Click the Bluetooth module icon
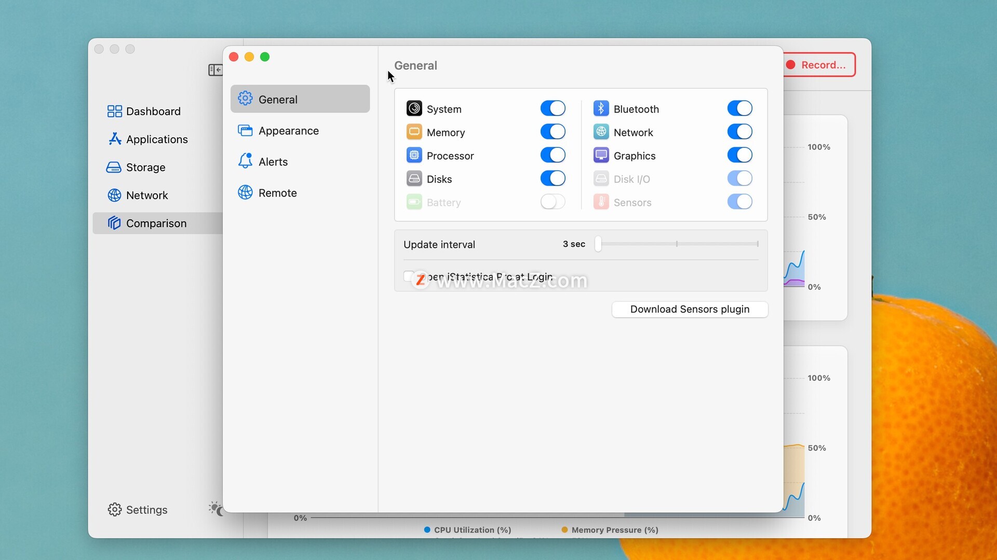The width and height of the screenshot is (997, 560). click(601, 108)
